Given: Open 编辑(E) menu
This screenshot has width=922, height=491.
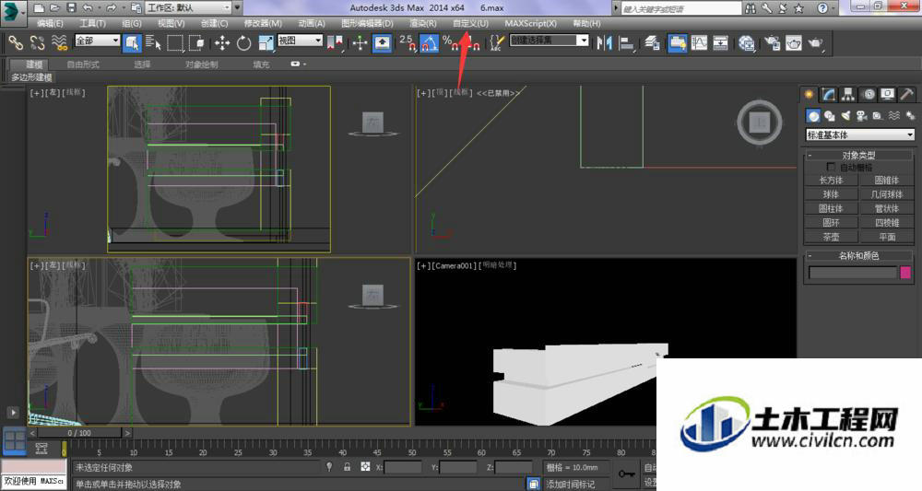Looking at the screenshot, I should 50,24.
